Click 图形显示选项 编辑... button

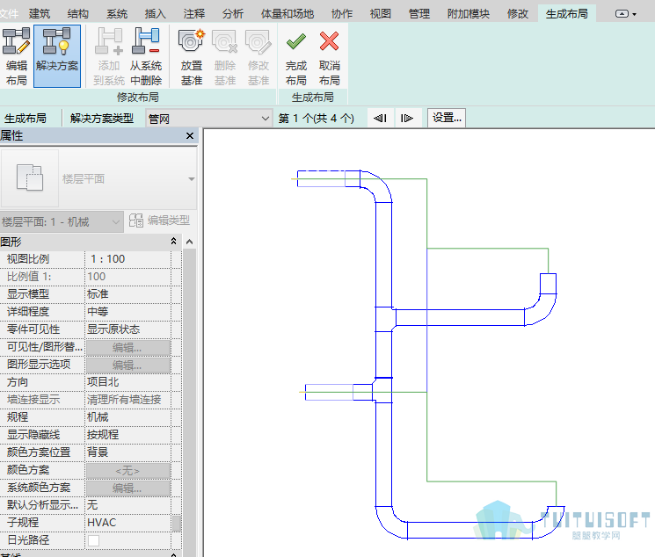[x=127, y=365]
